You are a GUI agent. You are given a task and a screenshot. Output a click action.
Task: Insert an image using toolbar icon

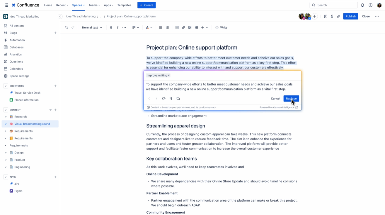click(x=190, y=27)
